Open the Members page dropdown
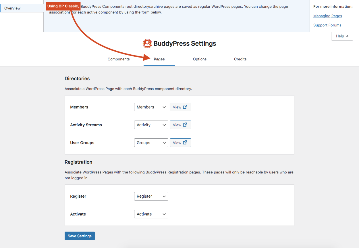 tap(151, 107)
